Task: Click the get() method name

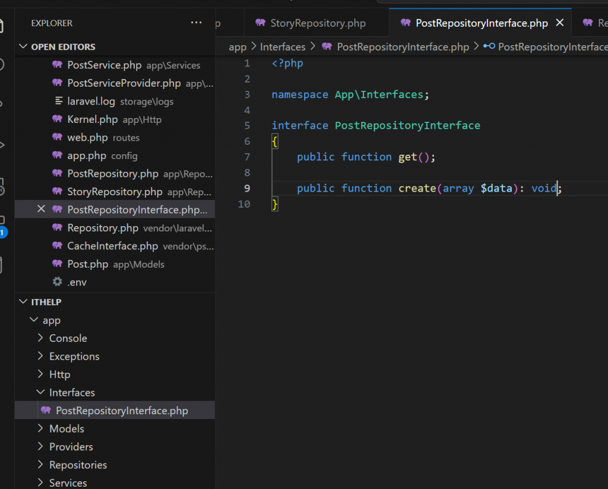Action: [407, 157]
